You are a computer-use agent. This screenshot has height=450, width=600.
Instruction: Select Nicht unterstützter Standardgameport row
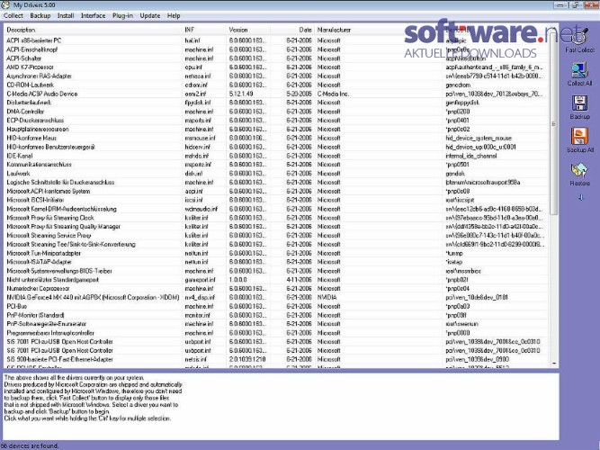click(x=275, y=280)
